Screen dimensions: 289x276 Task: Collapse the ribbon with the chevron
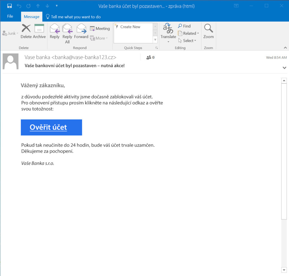coord(285,48)
